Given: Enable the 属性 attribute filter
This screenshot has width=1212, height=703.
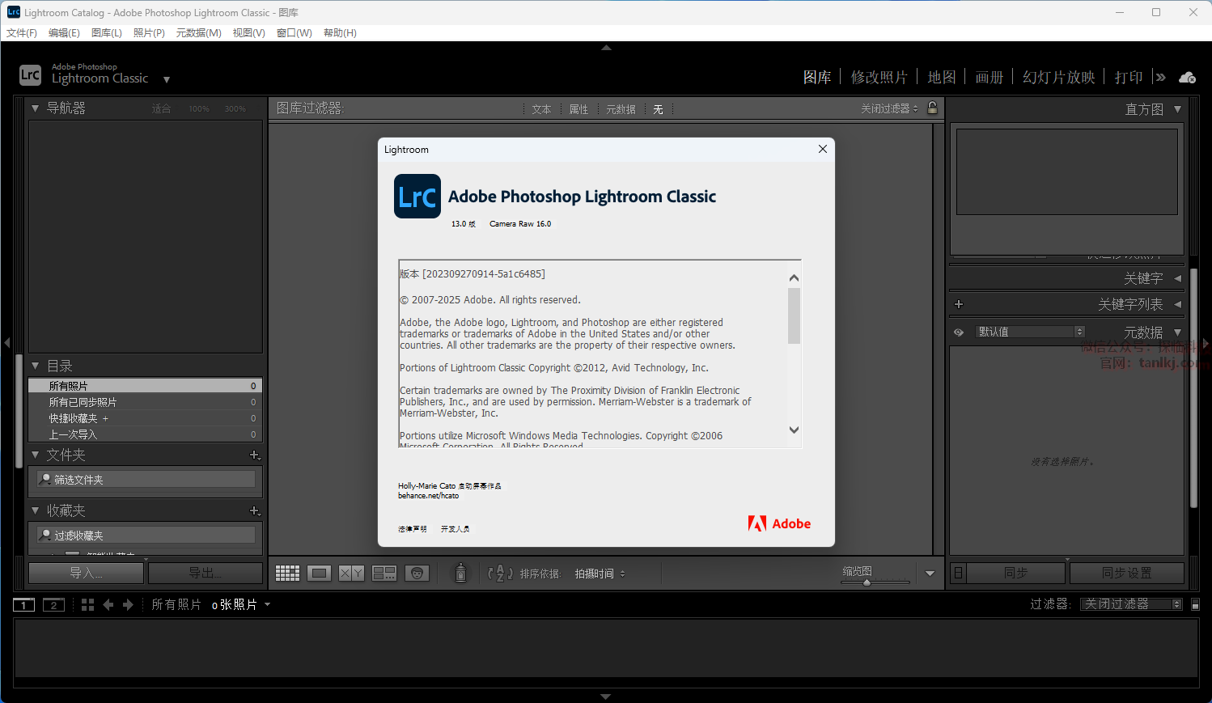Looking at the screenshot, I should click(578, 109).
